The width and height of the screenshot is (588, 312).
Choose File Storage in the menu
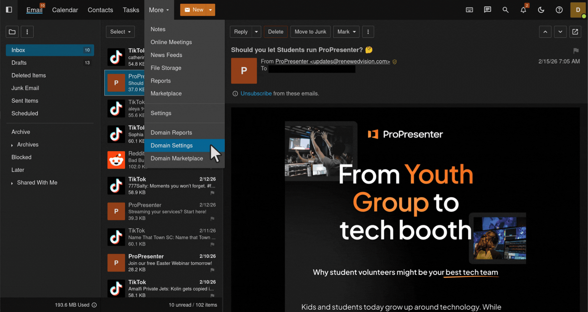(166, 68)
